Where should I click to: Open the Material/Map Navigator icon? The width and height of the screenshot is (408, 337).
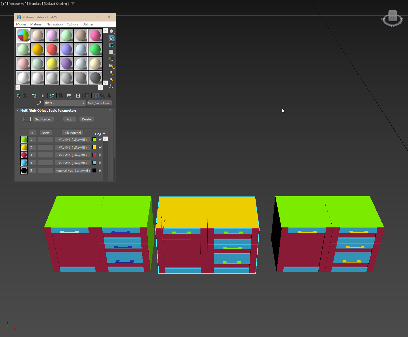click(111, 86)
